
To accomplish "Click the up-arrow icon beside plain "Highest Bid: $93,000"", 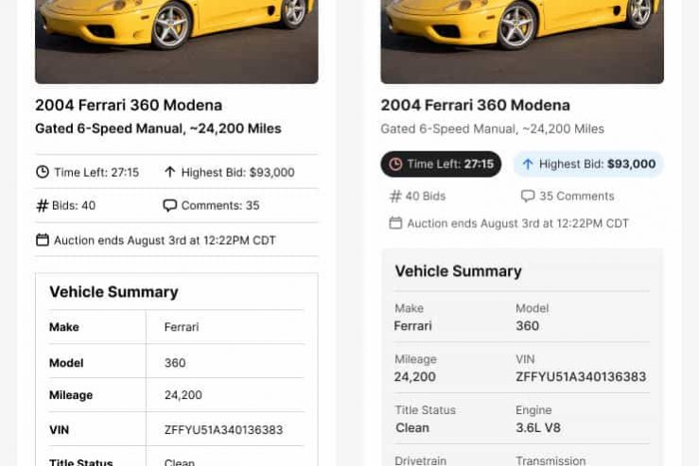I will pos(170,172).
